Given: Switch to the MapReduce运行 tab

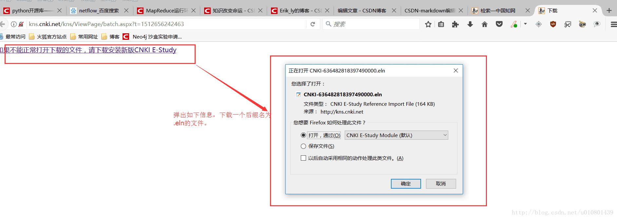Looking at the screenshot, I should click(x=166, y=10).
